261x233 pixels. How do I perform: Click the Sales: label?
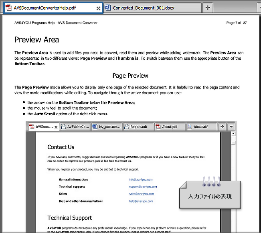click(x=63, y=194)
